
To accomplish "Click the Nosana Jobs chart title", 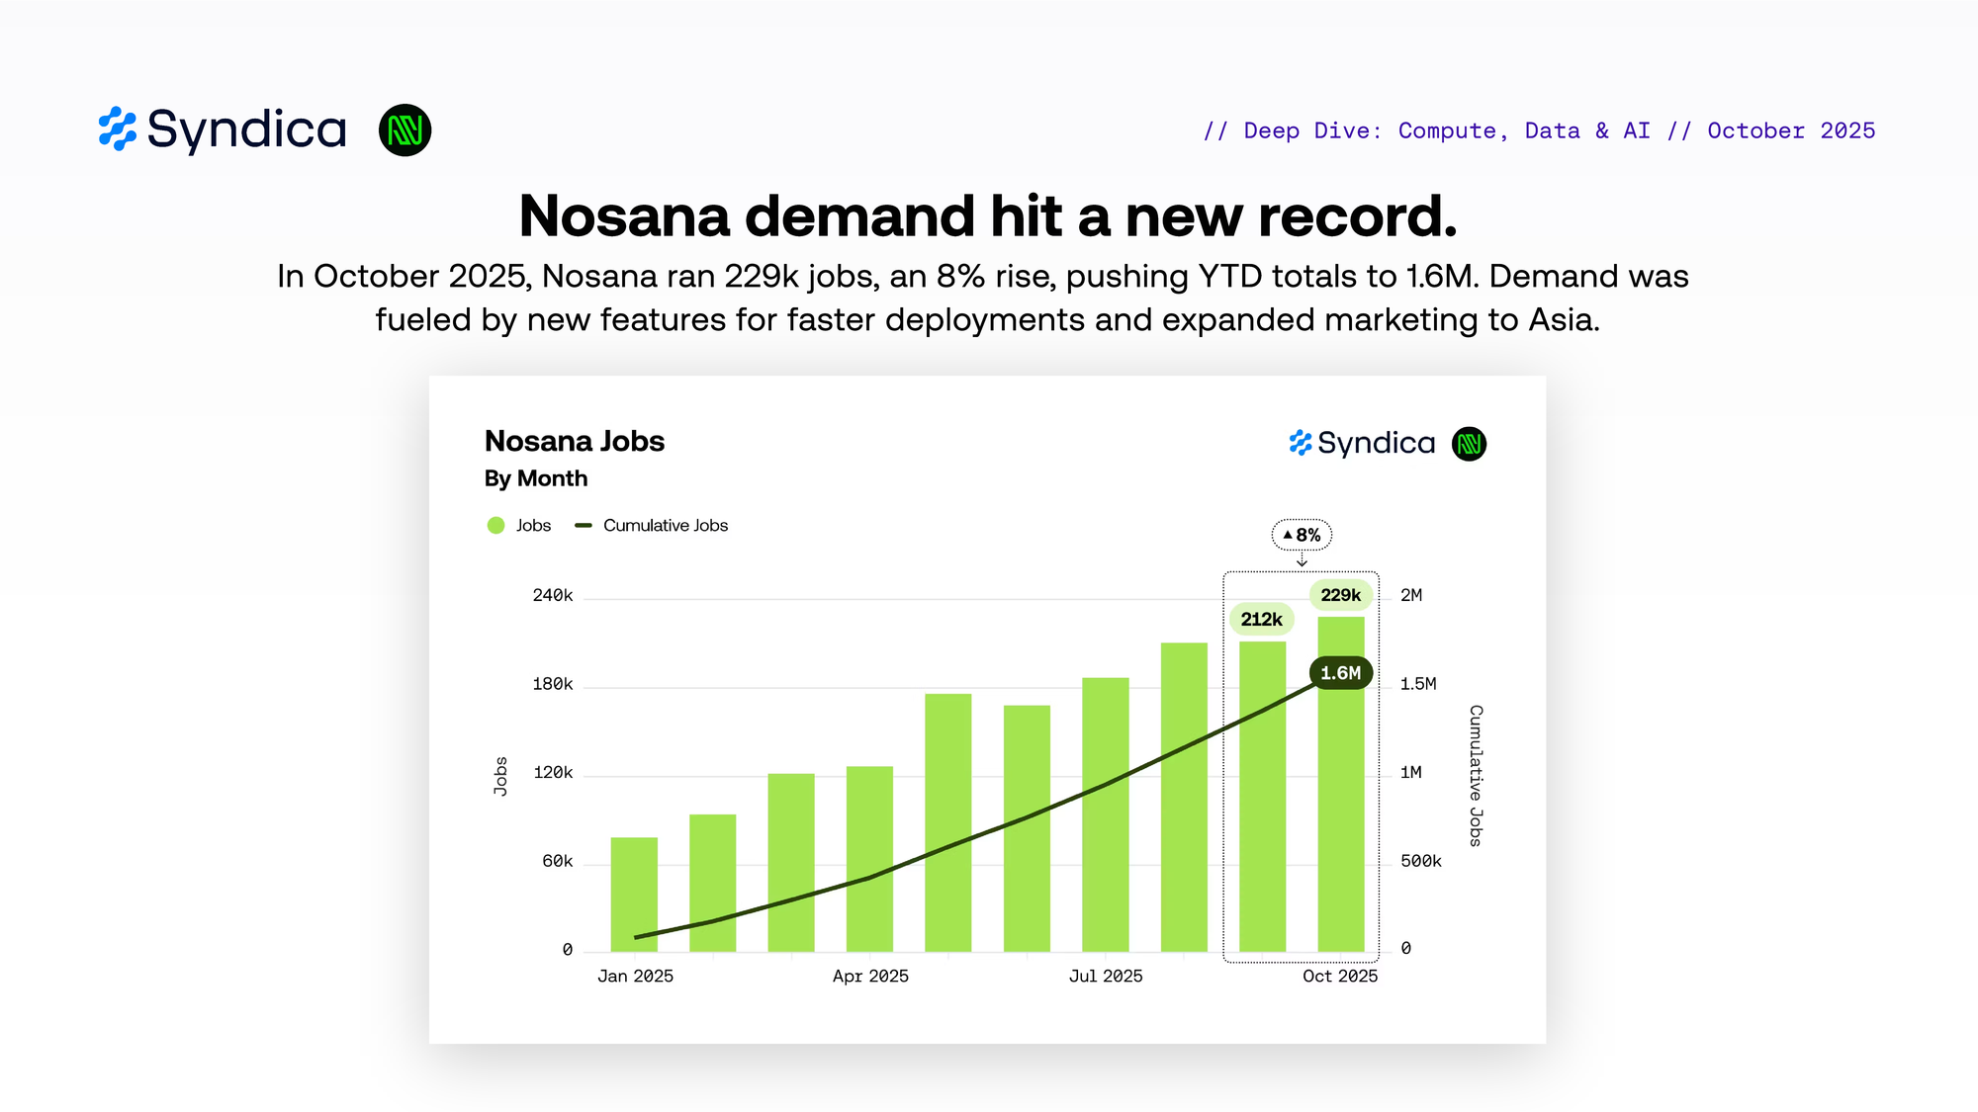I will pyautogui.click(x=575, y=441).
